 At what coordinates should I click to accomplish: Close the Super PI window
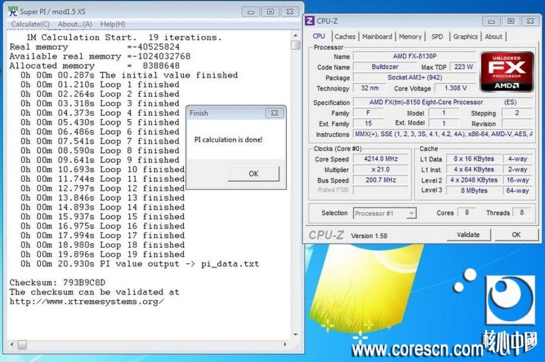pyautogui.click(x=290, y=11)
